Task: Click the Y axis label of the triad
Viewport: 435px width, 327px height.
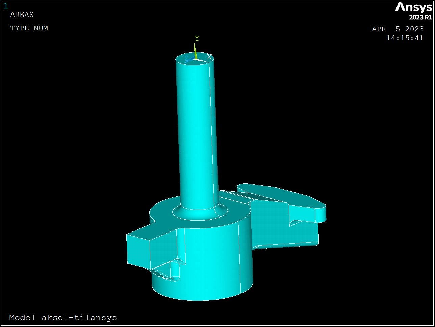Action: [197, 38]
